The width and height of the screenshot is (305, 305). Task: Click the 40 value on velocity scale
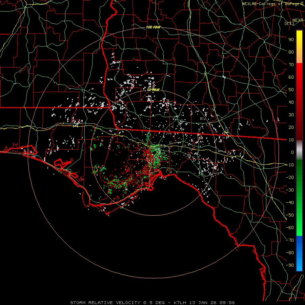click(291, 102)
